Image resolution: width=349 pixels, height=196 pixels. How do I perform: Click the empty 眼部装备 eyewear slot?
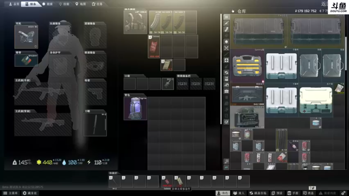point(95,66)
